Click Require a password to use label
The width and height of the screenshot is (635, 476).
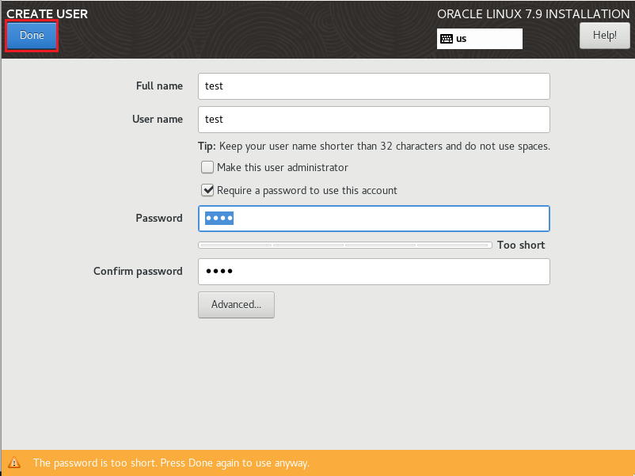[307, 190]
